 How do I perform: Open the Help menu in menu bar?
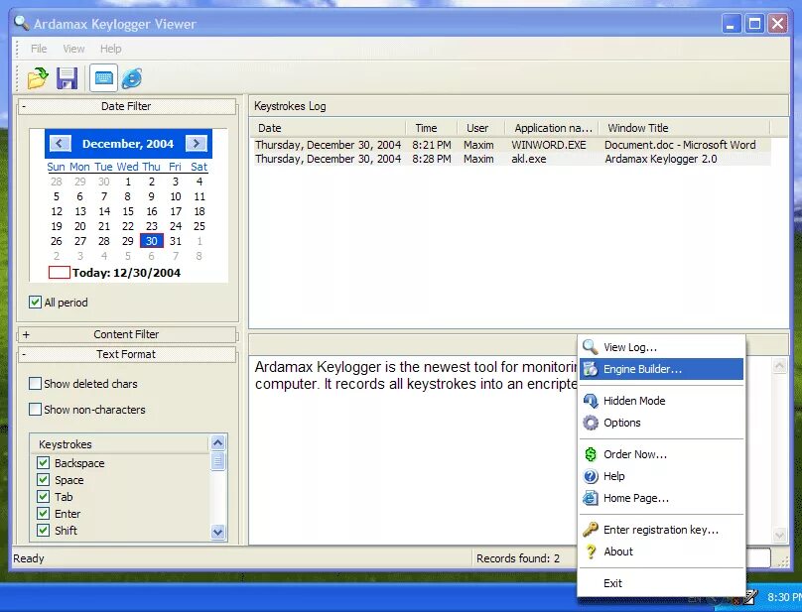[x=110, y=49]
